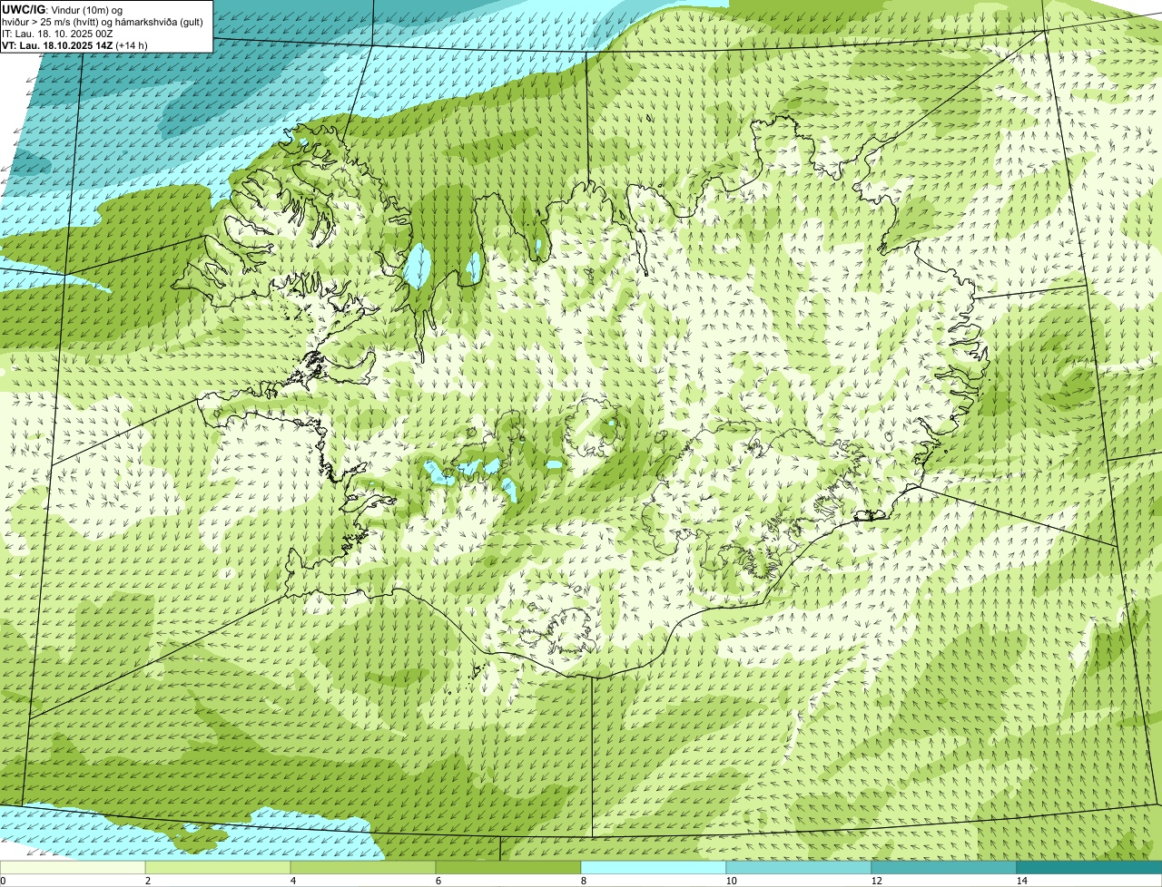Click the pale yellow 0–2 m/s legend swatch

(x=73, y=867)
